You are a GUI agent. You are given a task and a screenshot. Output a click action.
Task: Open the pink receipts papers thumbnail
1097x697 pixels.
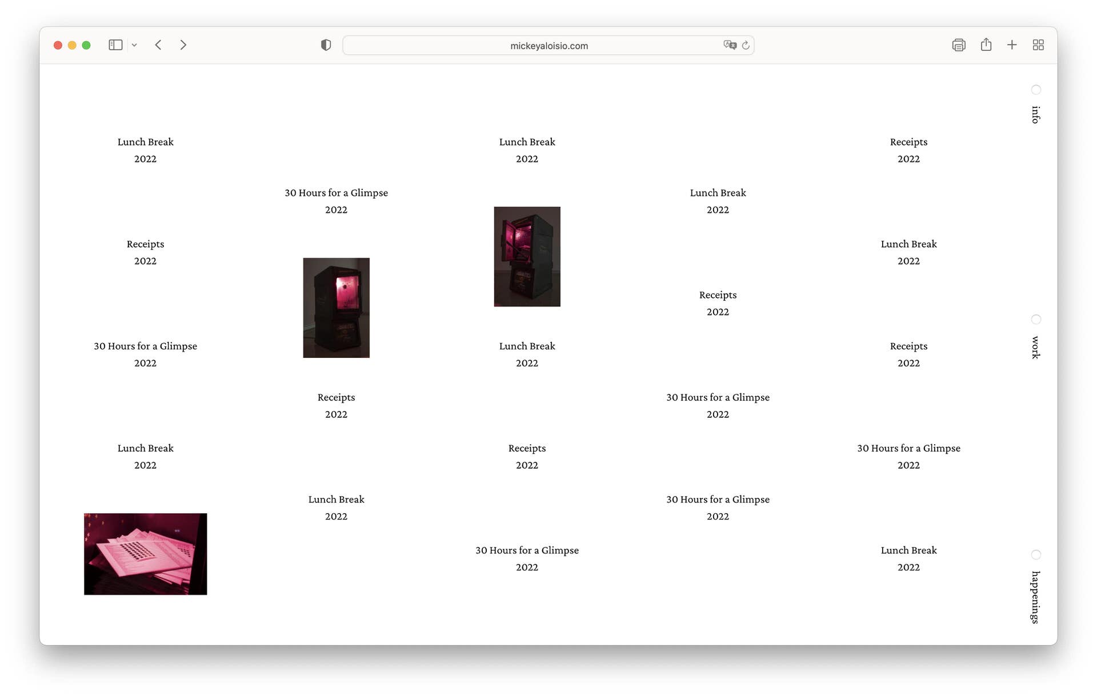145,554
